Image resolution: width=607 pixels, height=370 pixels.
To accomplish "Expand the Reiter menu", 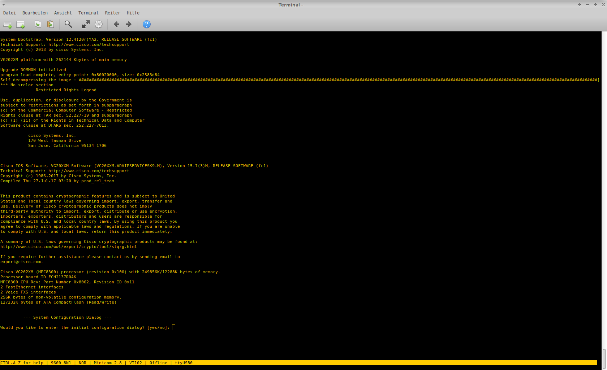I will tap(112, 13).
